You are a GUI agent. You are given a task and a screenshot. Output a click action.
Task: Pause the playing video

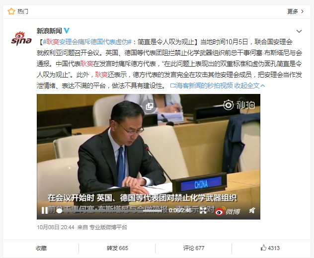point(44,211)
